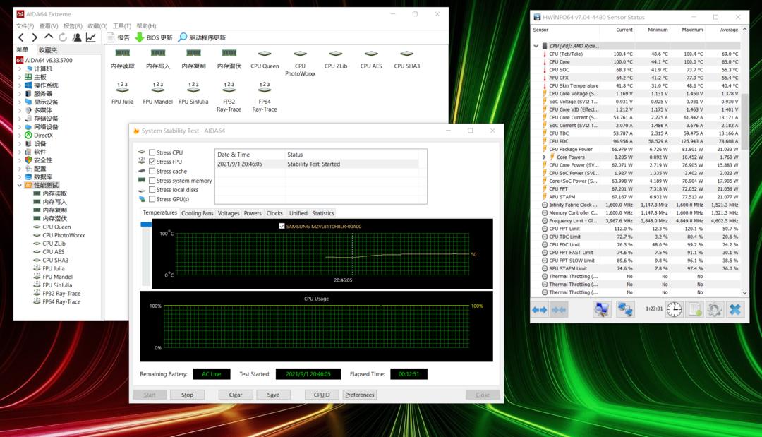
Task: Open the 内存读取 benchmark icon
Action: (x=123, y=59)
